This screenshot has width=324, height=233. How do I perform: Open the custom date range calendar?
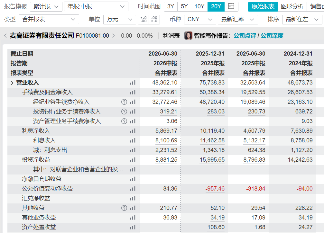[231, 6]
